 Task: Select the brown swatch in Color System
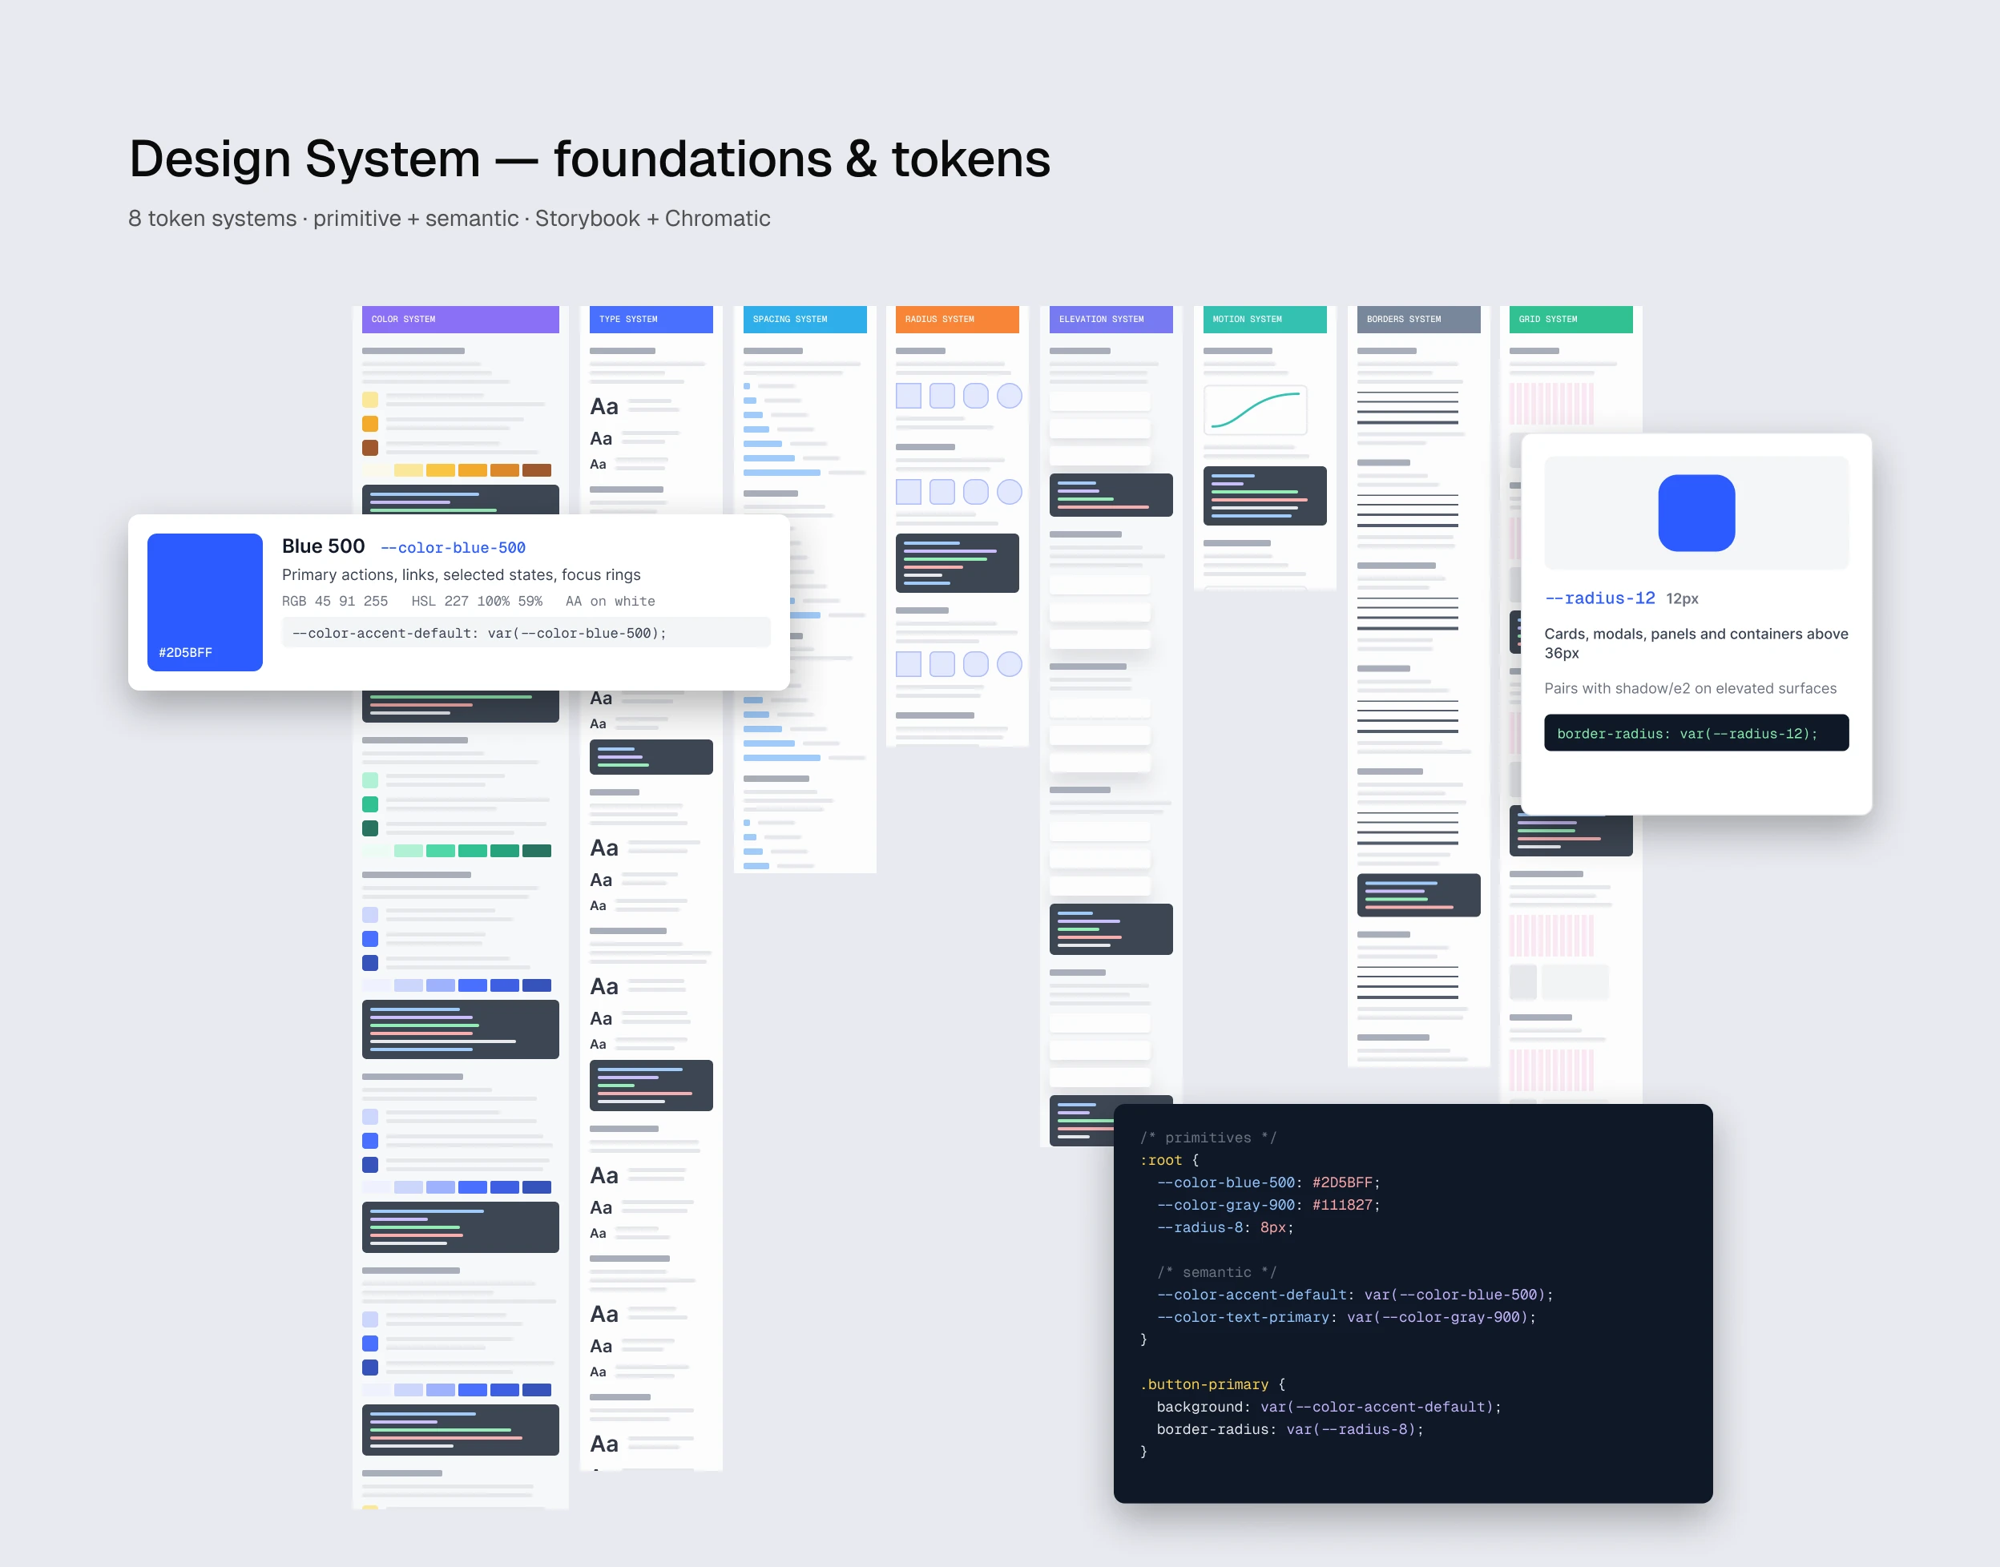(x=369, y=448)
